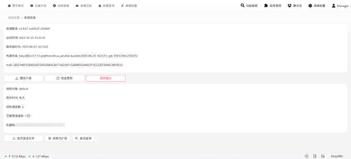This screenshot has height=159, width=351.
Task: Open 高级配置 advanced configuration
Action: (317, 6)
